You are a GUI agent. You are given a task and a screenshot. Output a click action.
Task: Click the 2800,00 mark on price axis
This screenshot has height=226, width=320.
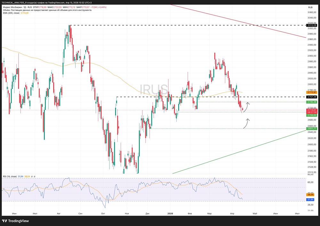[x=312, y=84]
